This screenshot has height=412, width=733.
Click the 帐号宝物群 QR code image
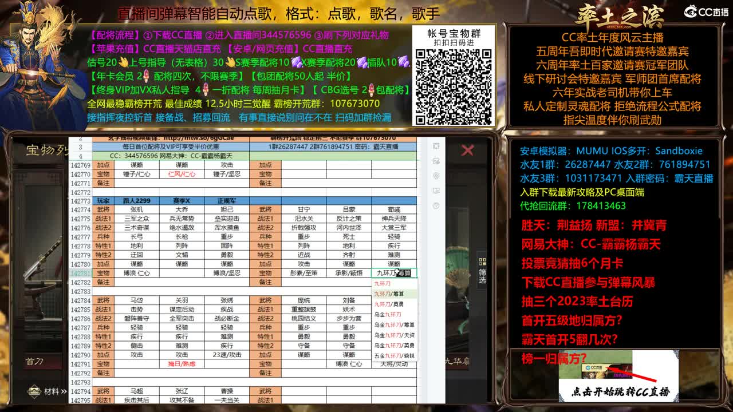(x=454, y=86)
